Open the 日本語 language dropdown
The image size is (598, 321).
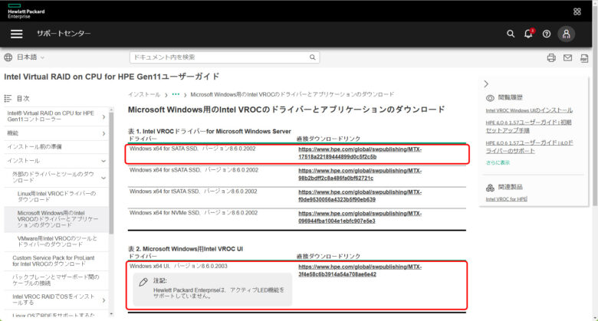coord(31,57)
